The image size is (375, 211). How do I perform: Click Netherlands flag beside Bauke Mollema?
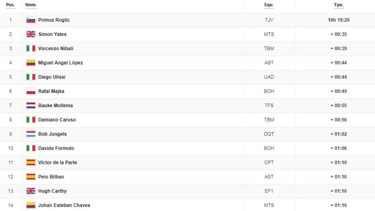tap(31, 106)
